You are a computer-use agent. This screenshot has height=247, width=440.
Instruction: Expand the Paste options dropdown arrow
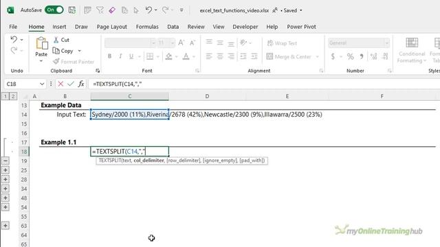coord(41,61)
